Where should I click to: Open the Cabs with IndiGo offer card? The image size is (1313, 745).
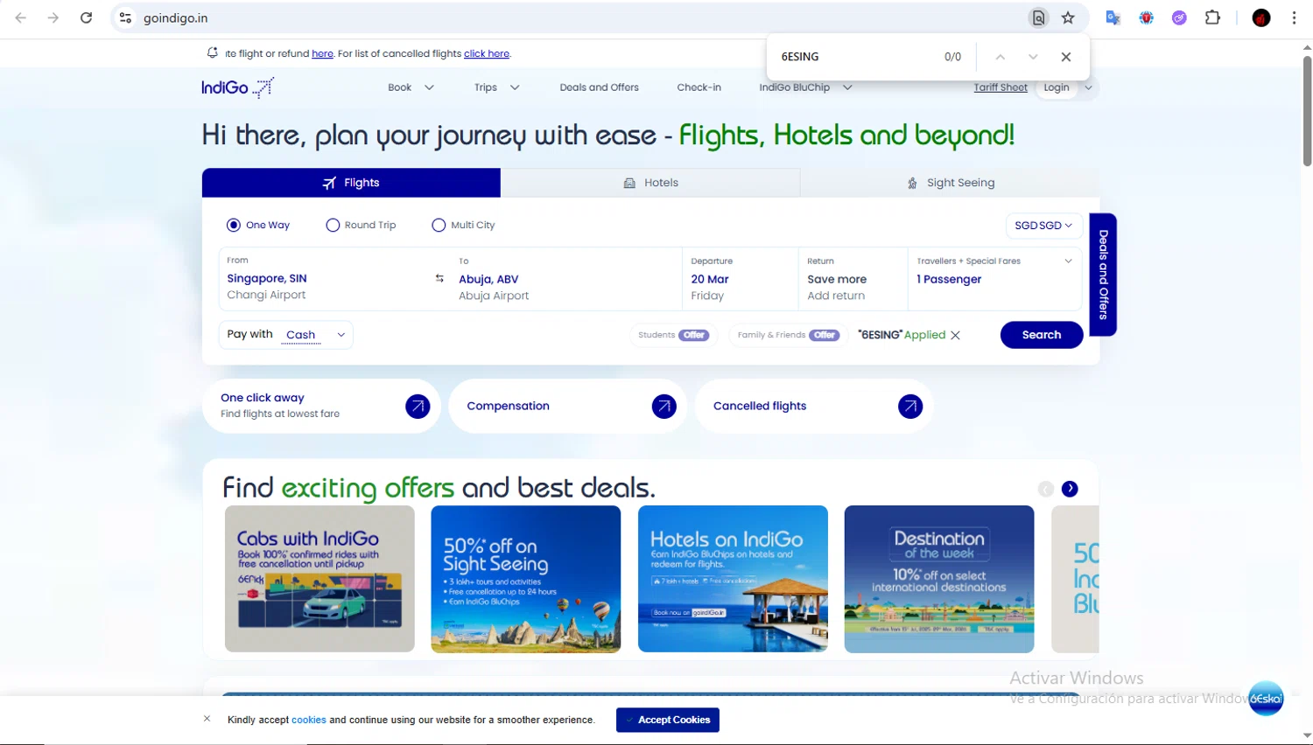point(319,579)
